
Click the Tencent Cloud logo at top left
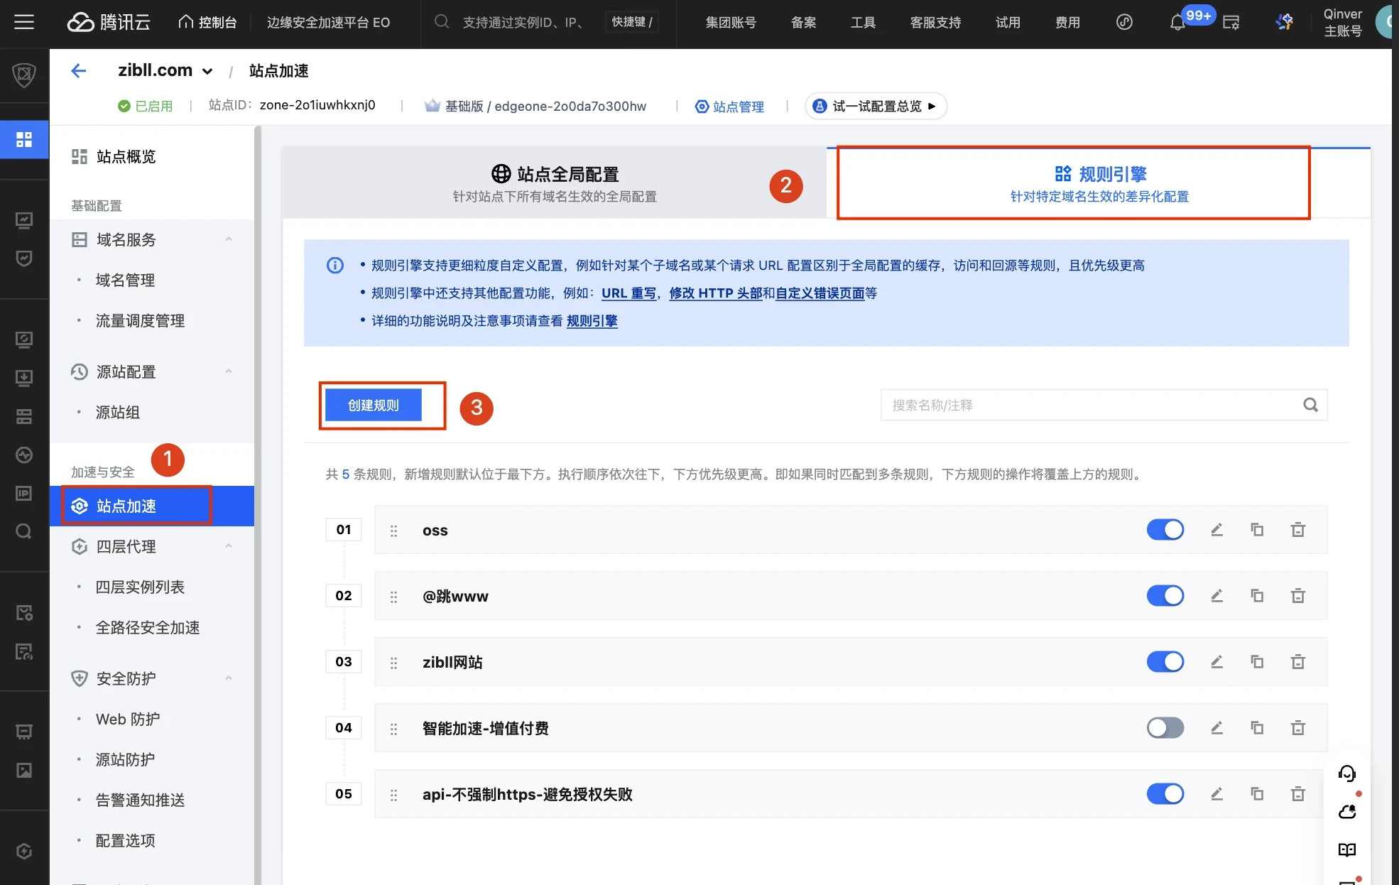point(108,22)
